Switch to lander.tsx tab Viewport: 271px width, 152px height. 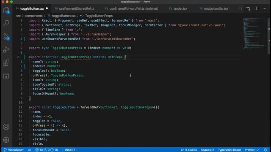[x=178, y=8]
